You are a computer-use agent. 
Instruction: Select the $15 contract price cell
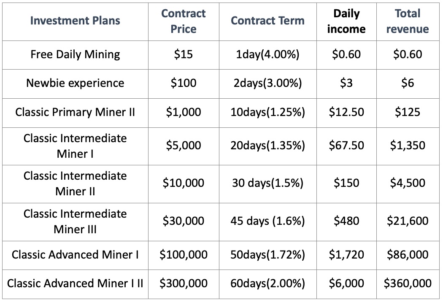tap(184, 54)
